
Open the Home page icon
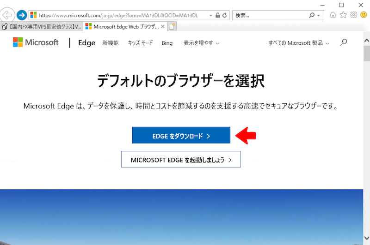click(333, 15)
